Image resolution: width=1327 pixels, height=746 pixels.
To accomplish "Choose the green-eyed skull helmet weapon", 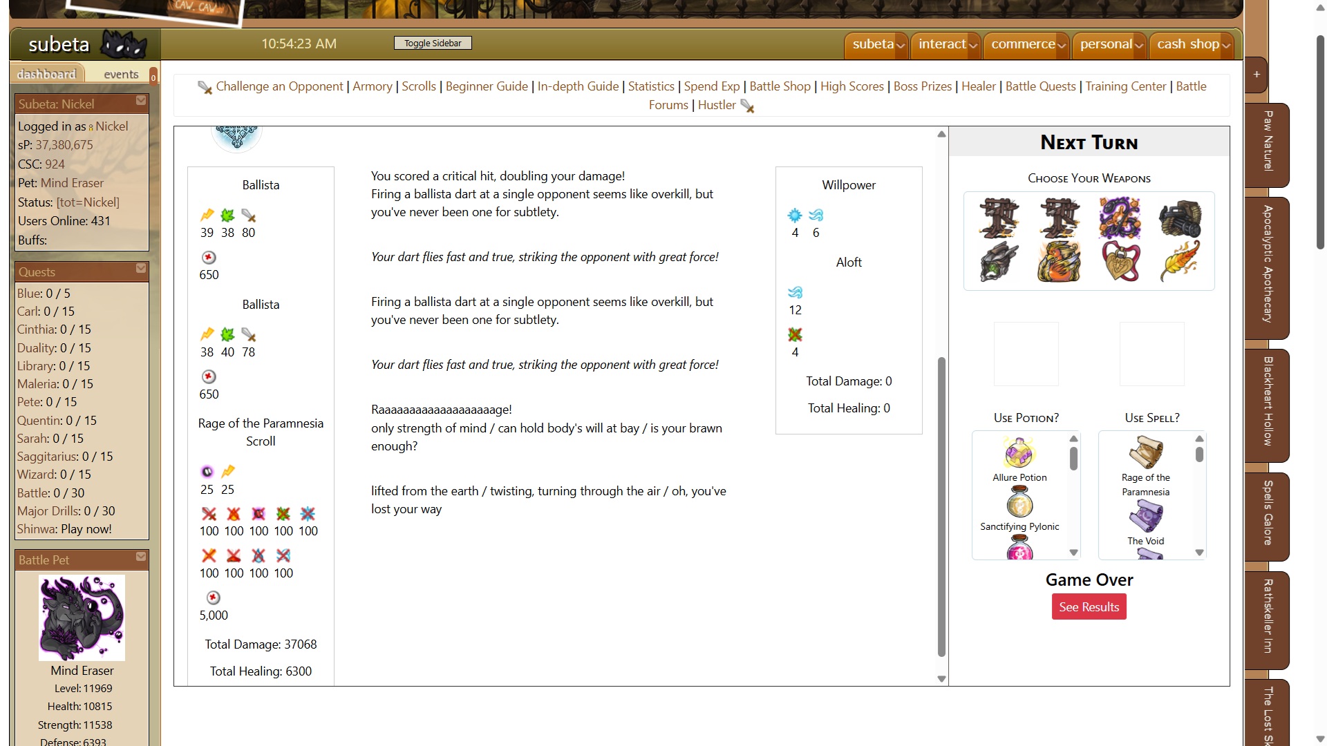I will pos(999,261).
